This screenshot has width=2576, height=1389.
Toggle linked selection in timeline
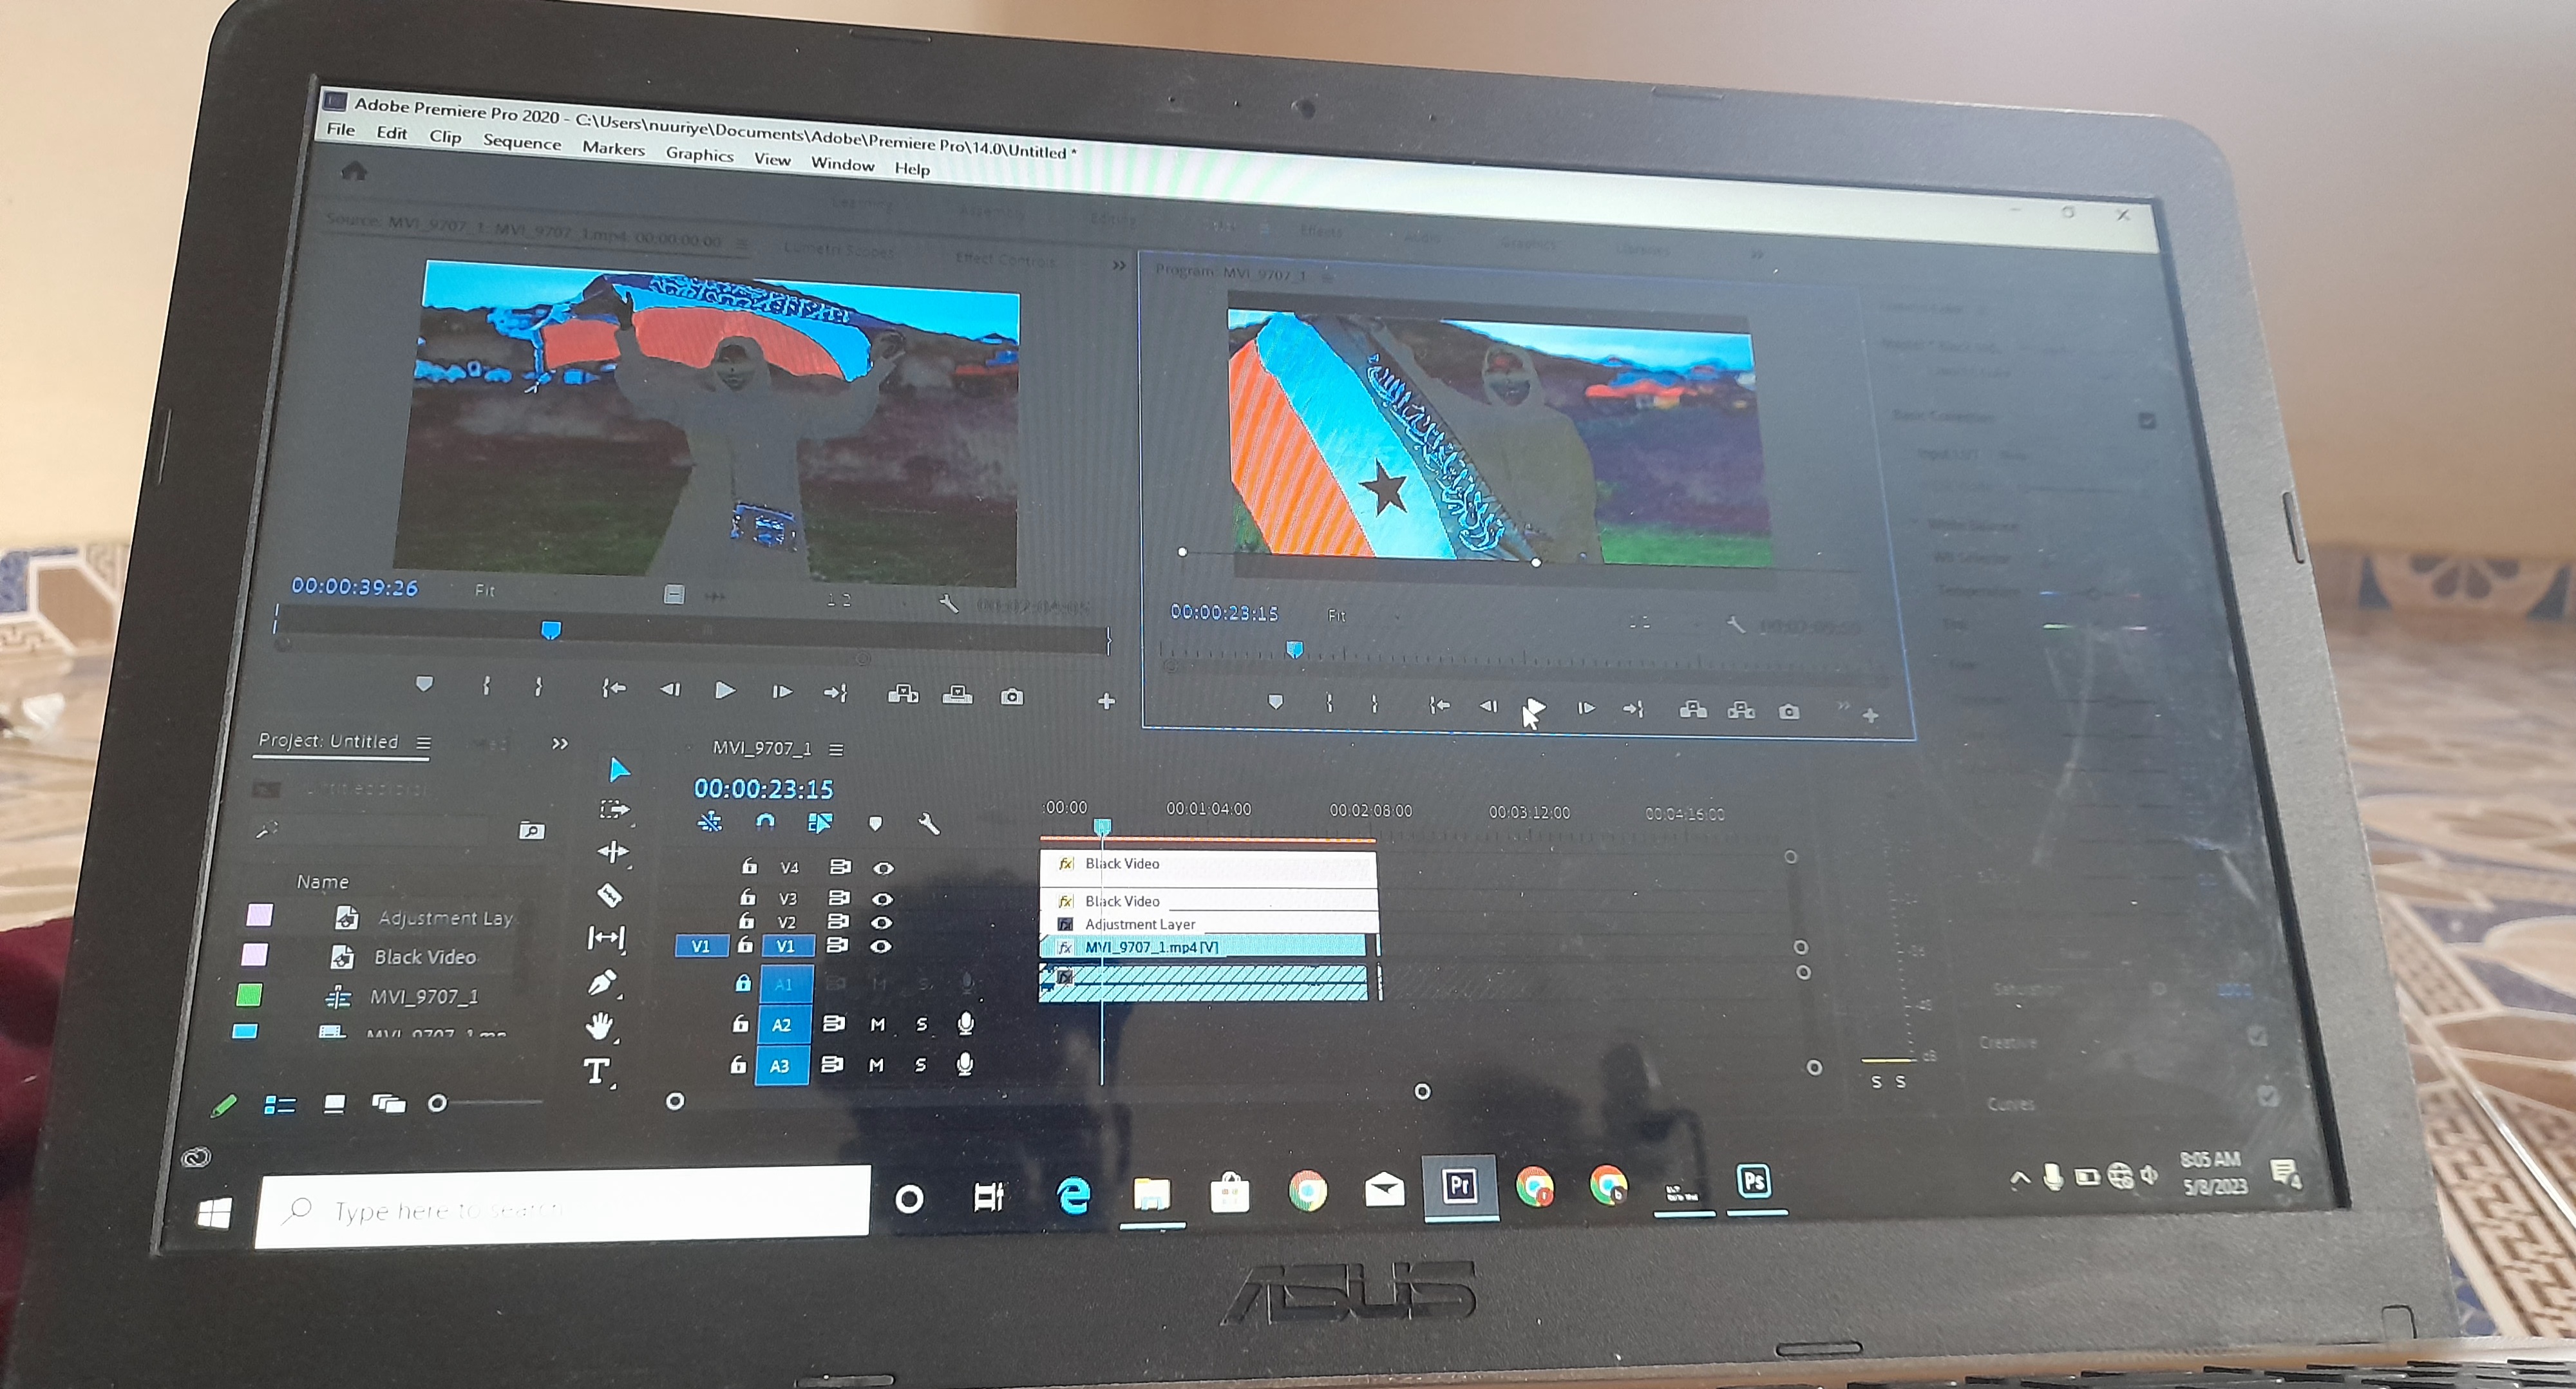[819, 823]
